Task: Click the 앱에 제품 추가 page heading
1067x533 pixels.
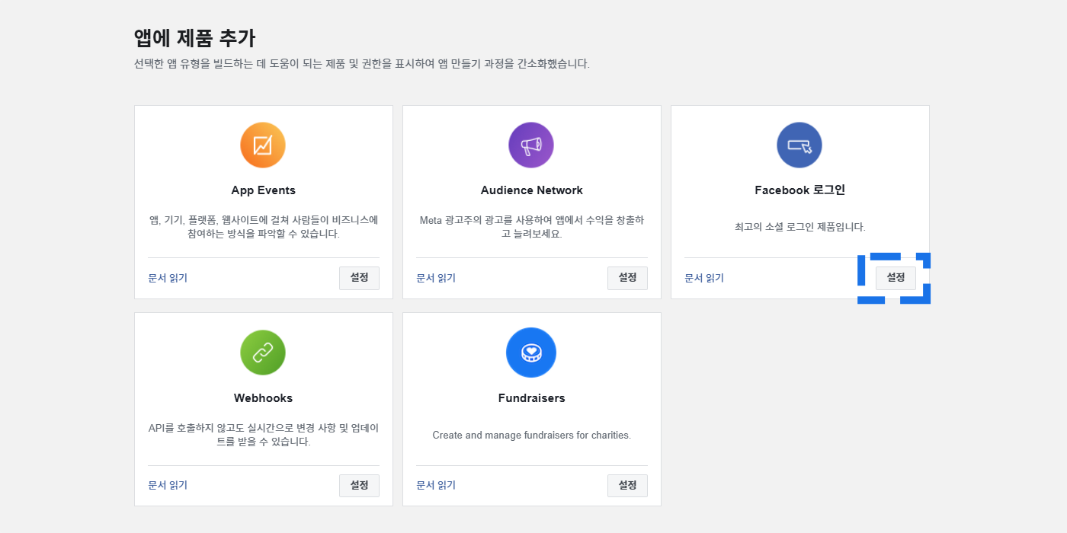Action: pyautogui.click(x=194, y=38)
